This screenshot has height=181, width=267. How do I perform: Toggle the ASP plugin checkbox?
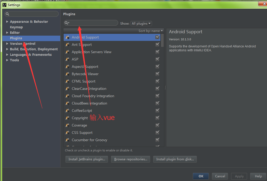point(157,59)
